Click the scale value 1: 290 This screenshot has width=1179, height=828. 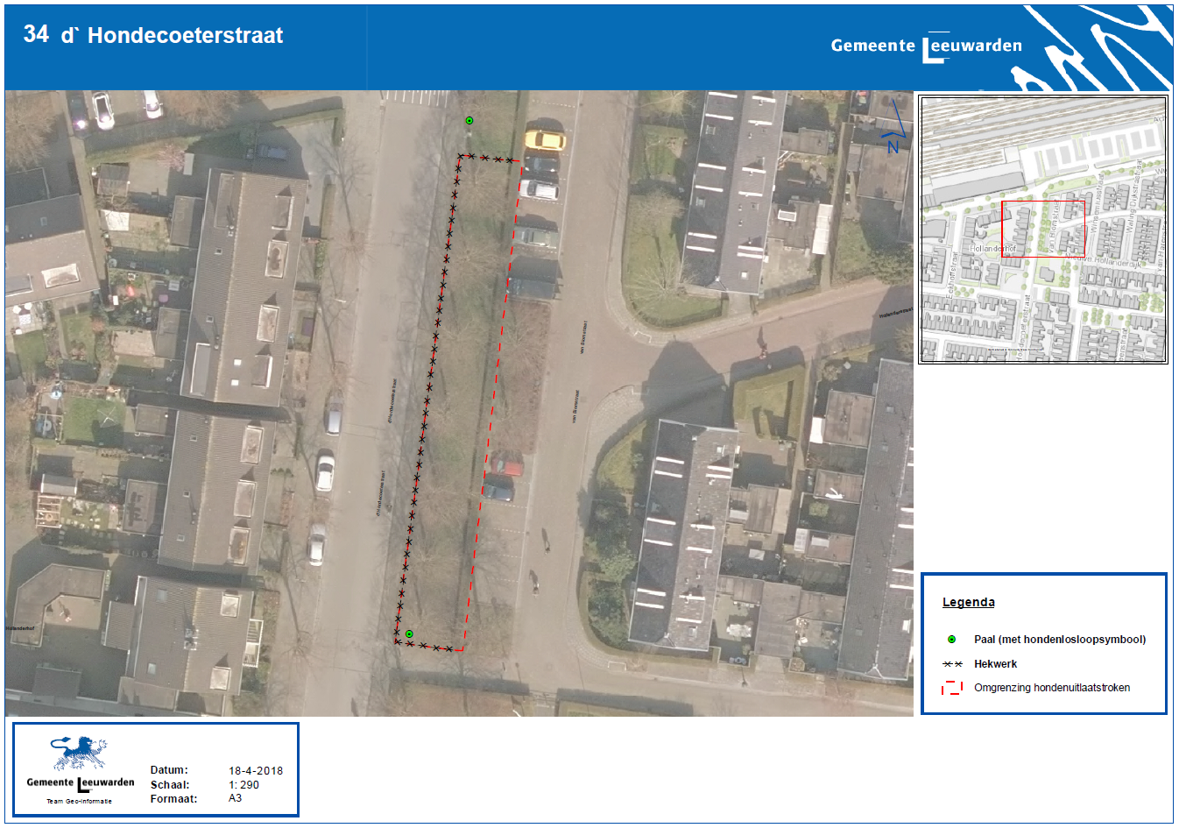pyautogui.click(x=244, y=785)
